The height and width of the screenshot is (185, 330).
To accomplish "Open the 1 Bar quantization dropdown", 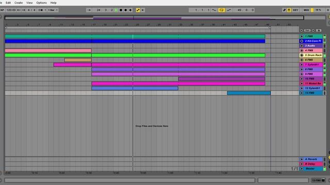I will point(53,10).
